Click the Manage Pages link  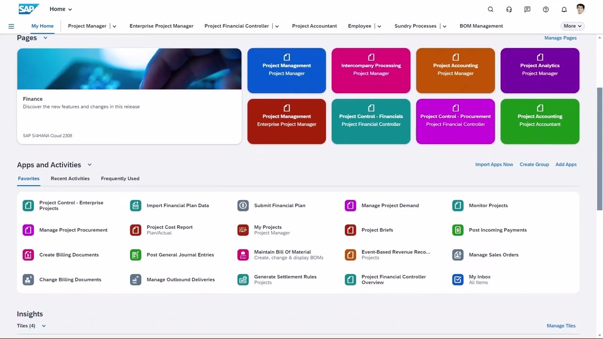(560, 38)
